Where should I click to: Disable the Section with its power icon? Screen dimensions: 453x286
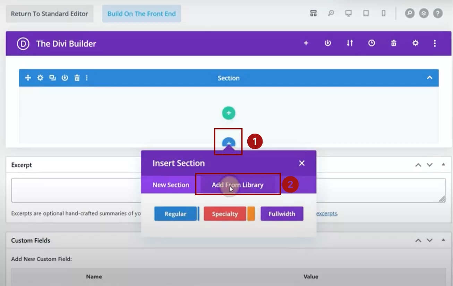click(x=65, y=78)
